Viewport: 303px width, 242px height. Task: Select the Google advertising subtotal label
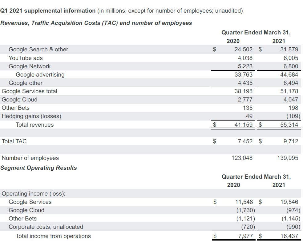pos(40,74)
